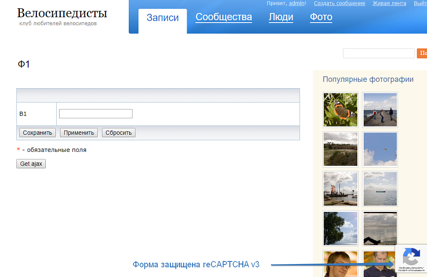
Task: Open the Живая лента feed
Action: pos(390,3)
